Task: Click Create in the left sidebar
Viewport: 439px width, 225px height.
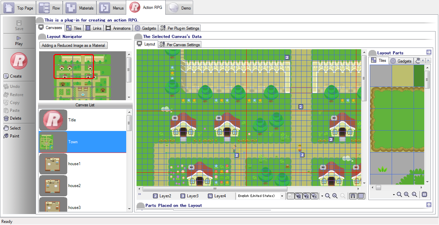Action: click(13, 76)
